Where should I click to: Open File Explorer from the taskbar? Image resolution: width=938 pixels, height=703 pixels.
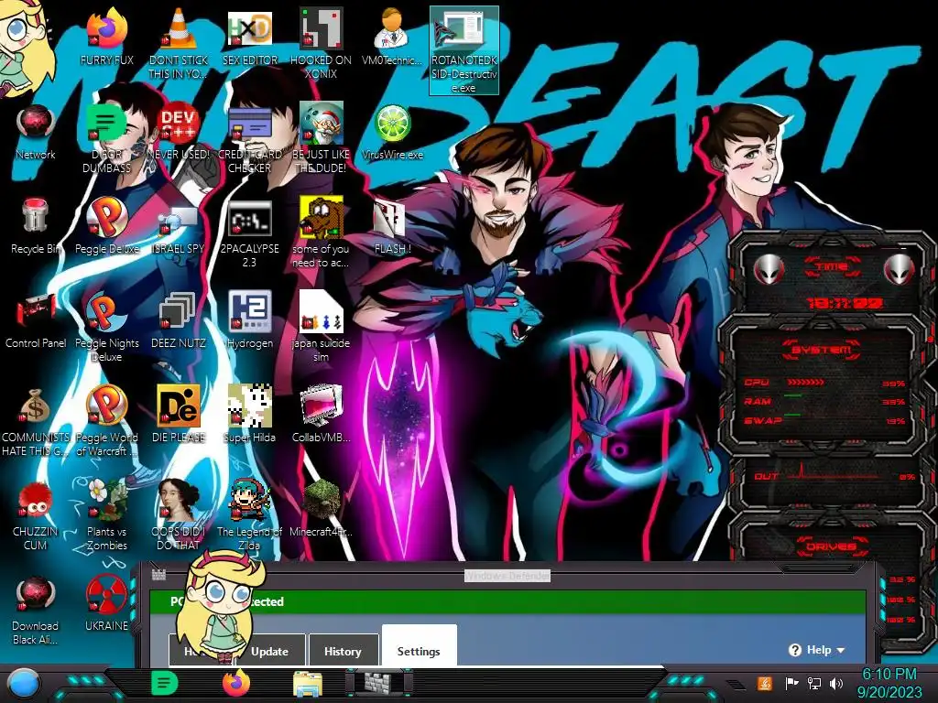tap(308, 685)
